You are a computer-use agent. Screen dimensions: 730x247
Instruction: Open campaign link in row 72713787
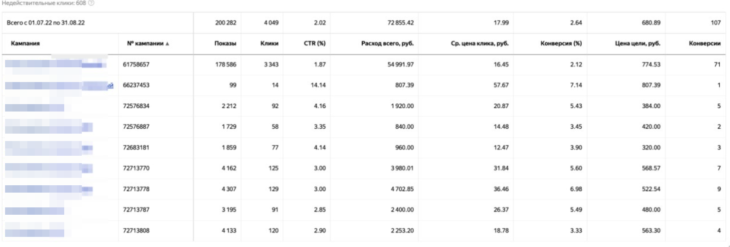pos(35,210)
